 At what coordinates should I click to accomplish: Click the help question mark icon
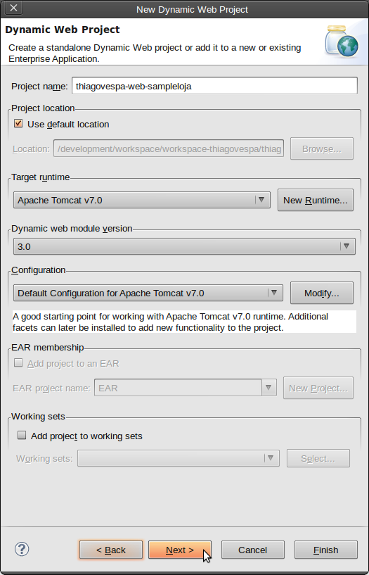pyautogui.click(x=22, y=549)
